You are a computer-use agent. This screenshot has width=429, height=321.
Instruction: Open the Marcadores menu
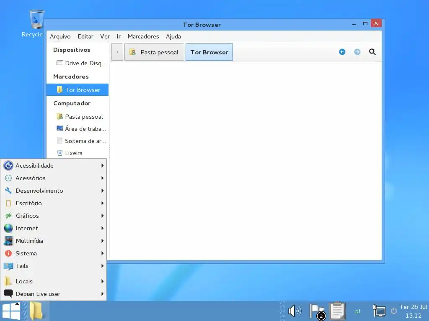point(143,36)
